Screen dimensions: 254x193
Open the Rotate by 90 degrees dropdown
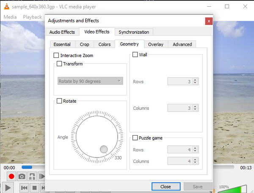click(90, 81)
